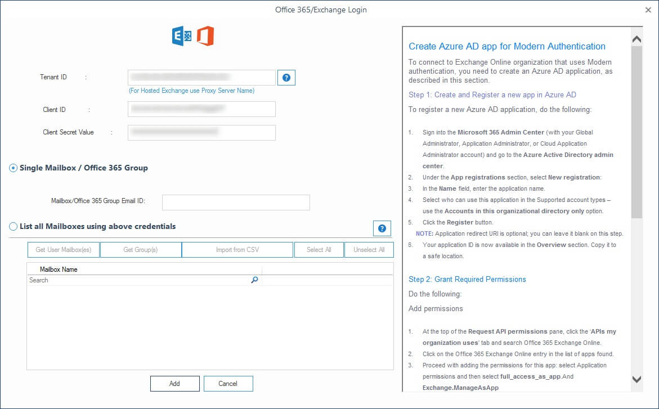
Task: Focus the Client Secret Value field
Action: pyautogui.click(x=201, y=133)
